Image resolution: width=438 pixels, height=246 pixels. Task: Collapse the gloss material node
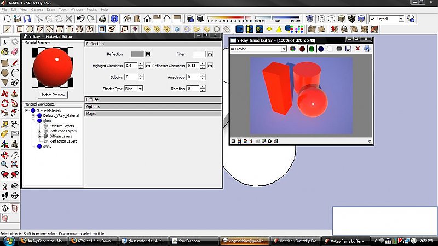33,121
